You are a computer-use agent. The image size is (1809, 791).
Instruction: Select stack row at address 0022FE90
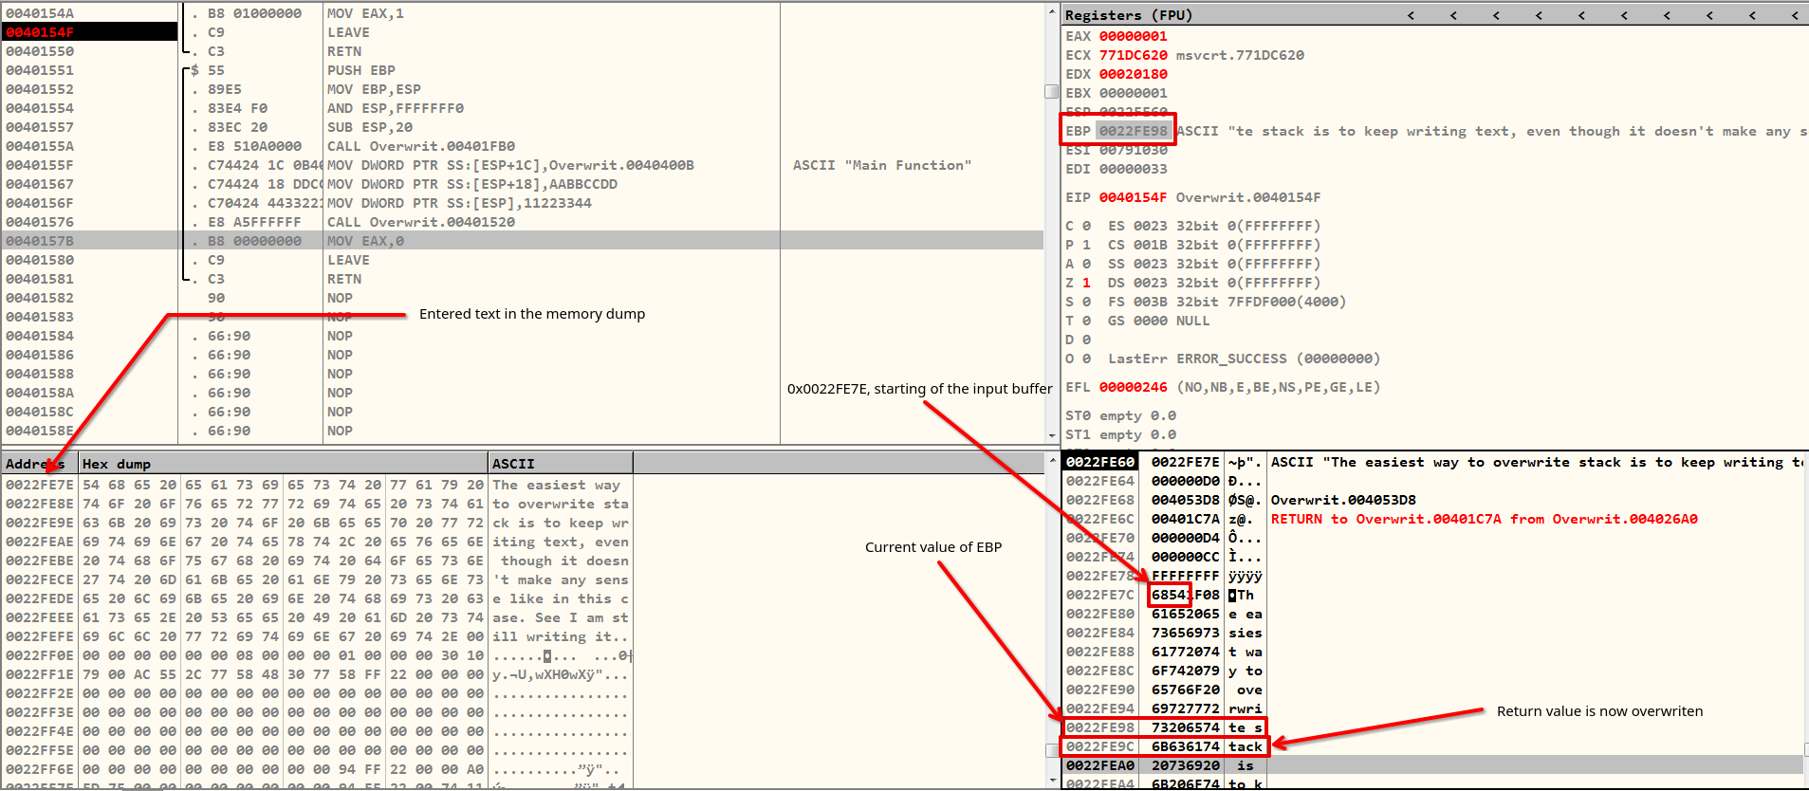[1433, 690]
